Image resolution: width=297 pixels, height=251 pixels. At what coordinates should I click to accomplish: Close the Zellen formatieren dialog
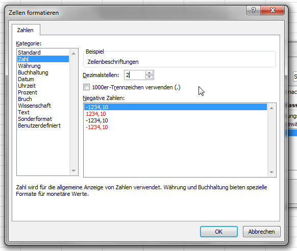273,10
